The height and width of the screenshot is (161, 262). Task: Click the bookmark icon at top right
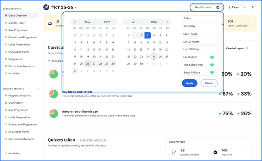(x=253, y=7)
